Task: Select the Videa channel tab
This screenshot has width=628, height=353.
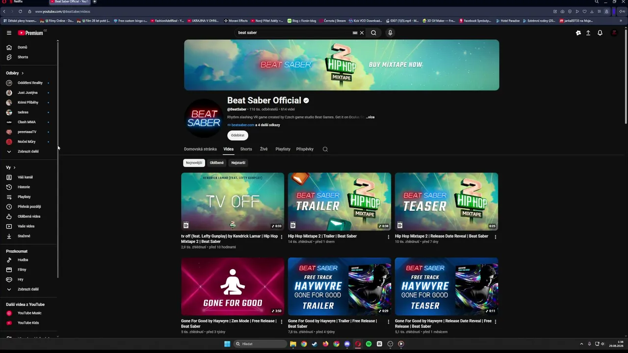Action: point(229,149)
